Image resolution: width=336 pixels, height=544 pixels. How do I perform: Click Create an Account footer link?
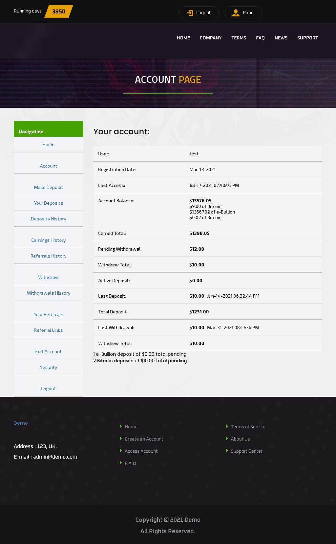click(x=144, y=439)
